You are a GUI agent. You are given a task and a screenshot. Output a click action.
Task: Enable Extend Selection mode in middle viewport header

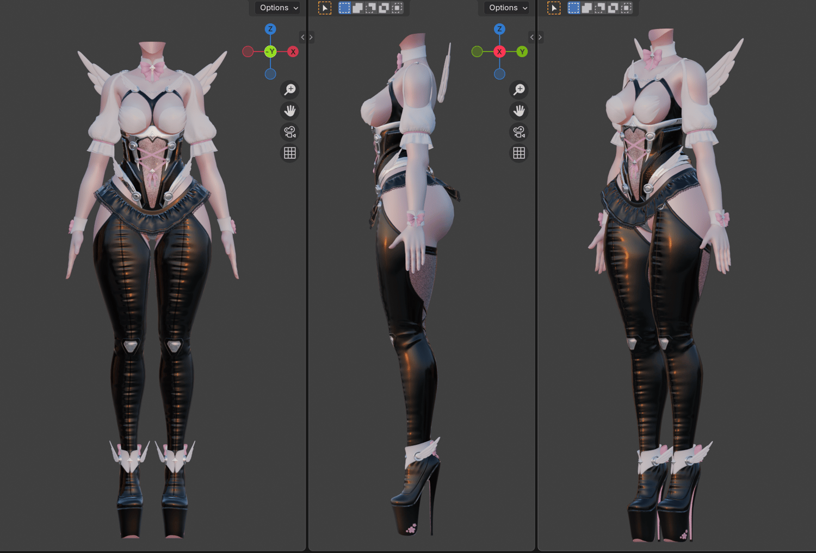point(357,8)
